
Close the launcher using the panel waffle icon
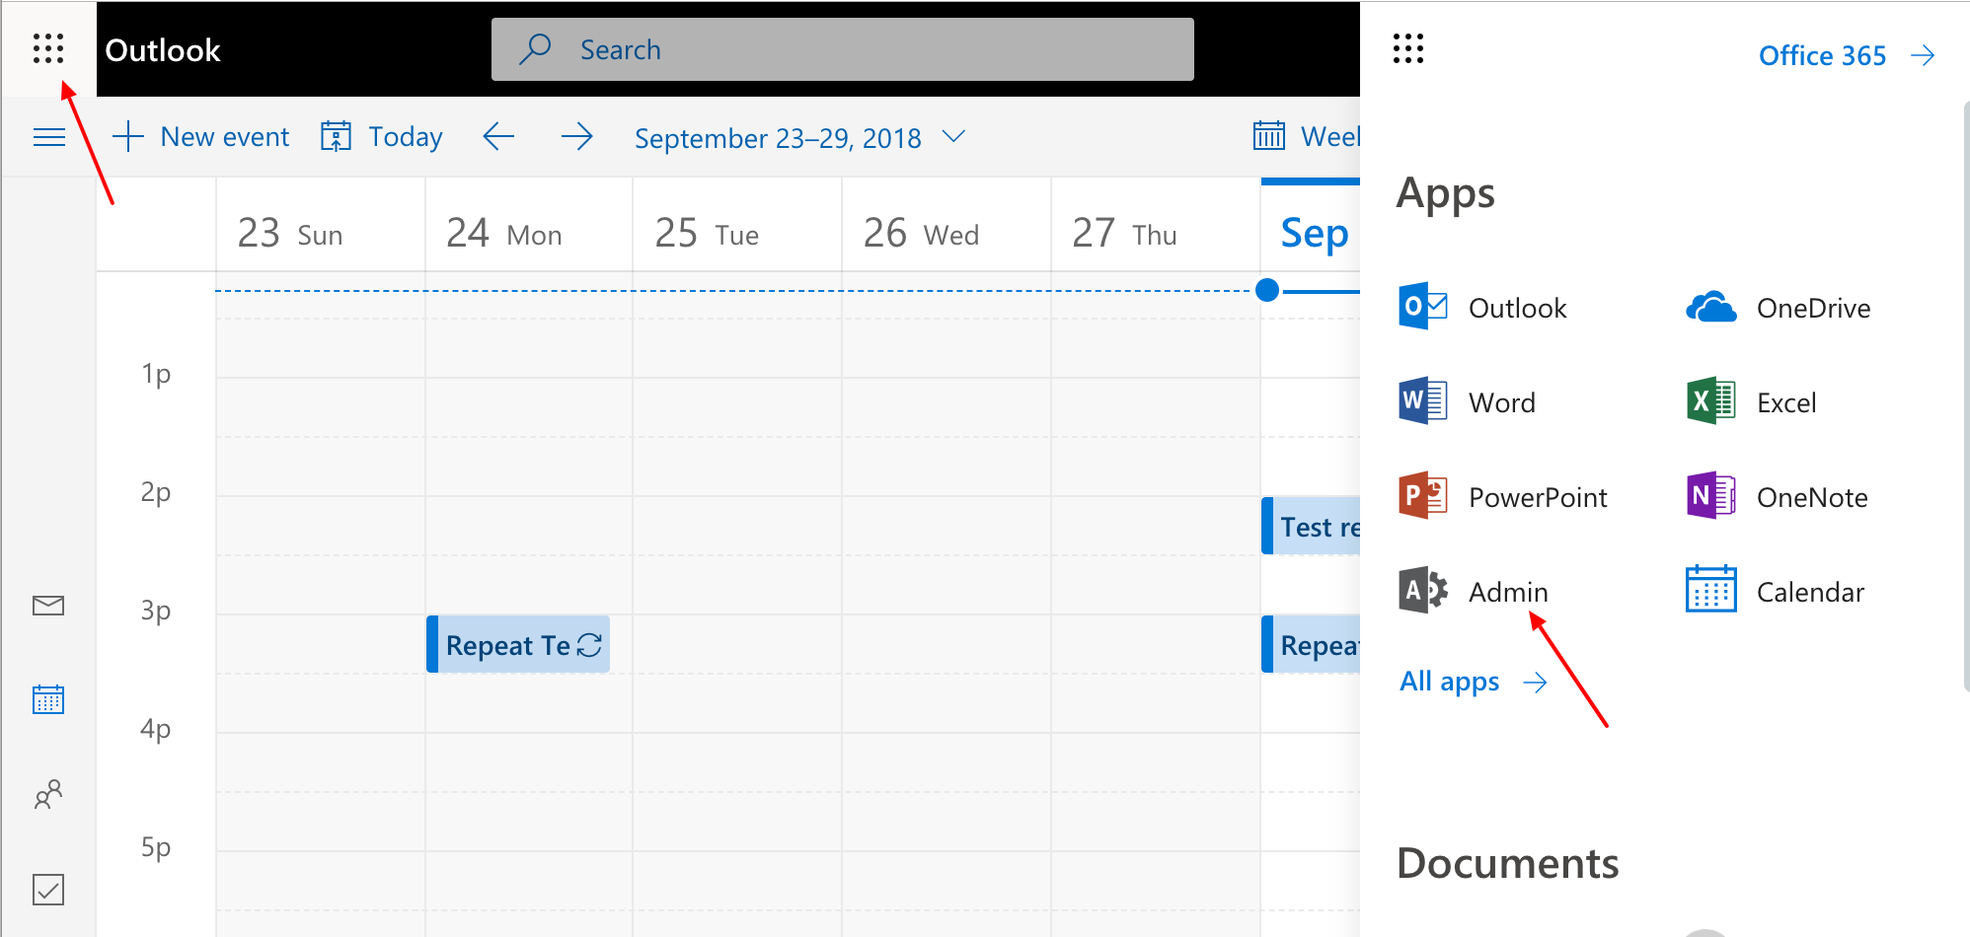coord(1407,48)
